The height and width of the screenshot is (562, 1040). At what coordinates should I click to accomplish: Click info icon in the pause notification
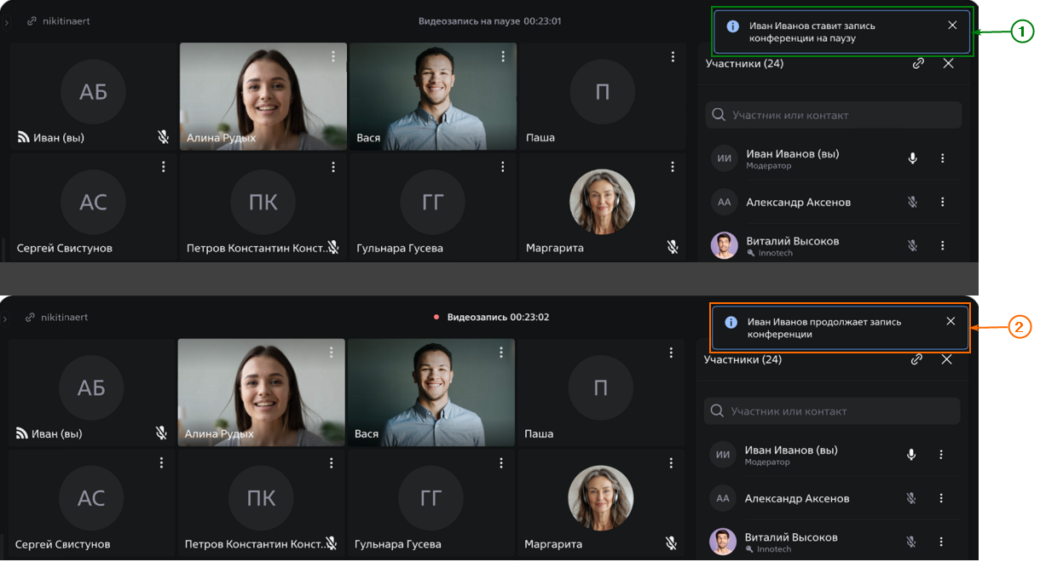[732, 26]
